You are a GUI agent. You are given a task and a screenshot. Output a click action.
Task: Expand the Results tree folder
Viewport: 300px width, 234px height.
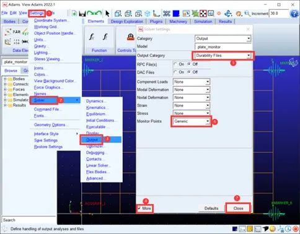(x=5, y=105)
